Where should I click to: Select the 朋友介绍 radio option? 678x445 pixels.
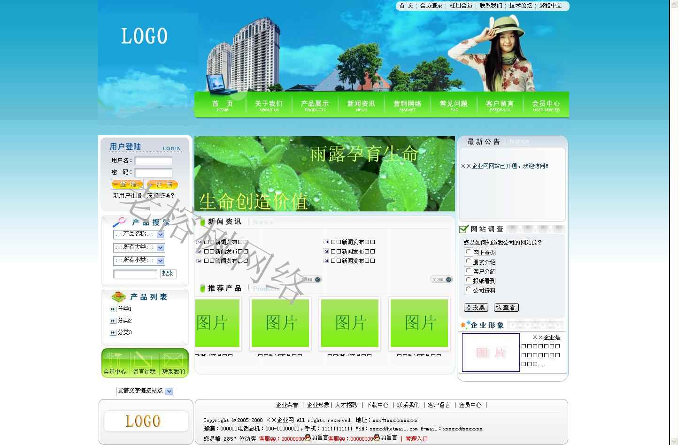(x=468, y=261)
